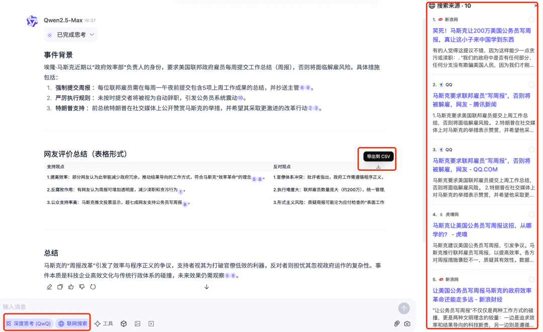Screen dimensions: 543x332
Task: Open citation 6 in the 强制提交周报 line
Action: pyautogui.click(x=302, y=88)
